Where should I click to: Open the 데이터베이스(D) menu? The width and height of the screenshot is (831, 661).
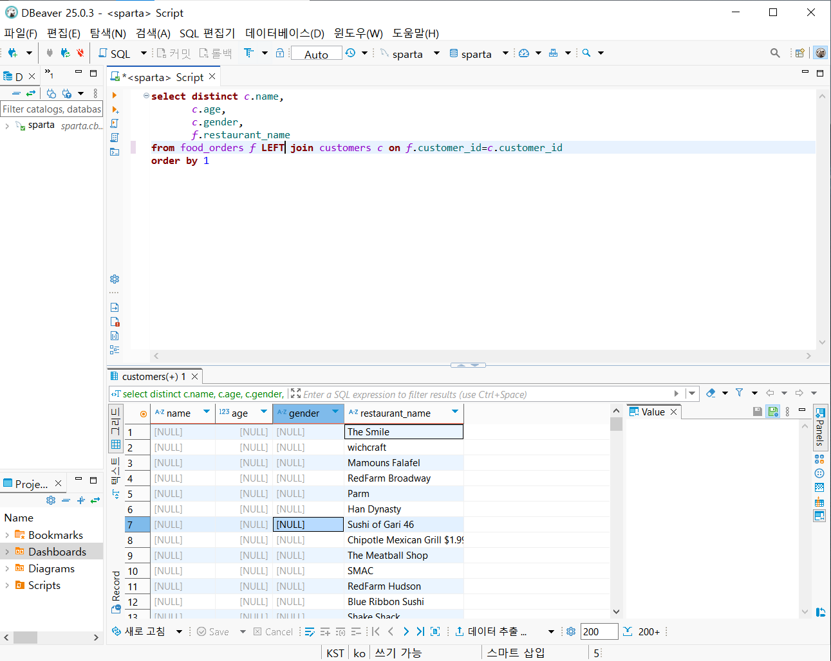coord(285,33)
